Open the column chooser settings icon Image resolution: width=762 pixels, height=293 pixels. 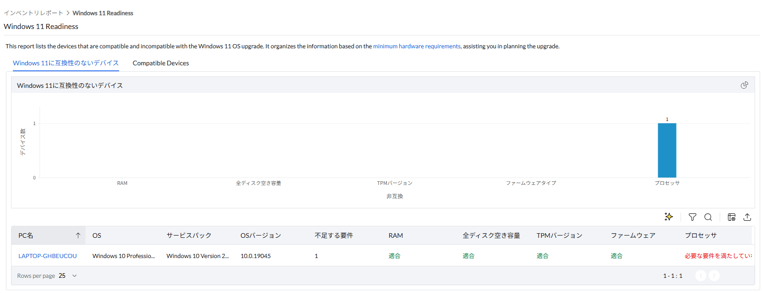pos(732,217)
